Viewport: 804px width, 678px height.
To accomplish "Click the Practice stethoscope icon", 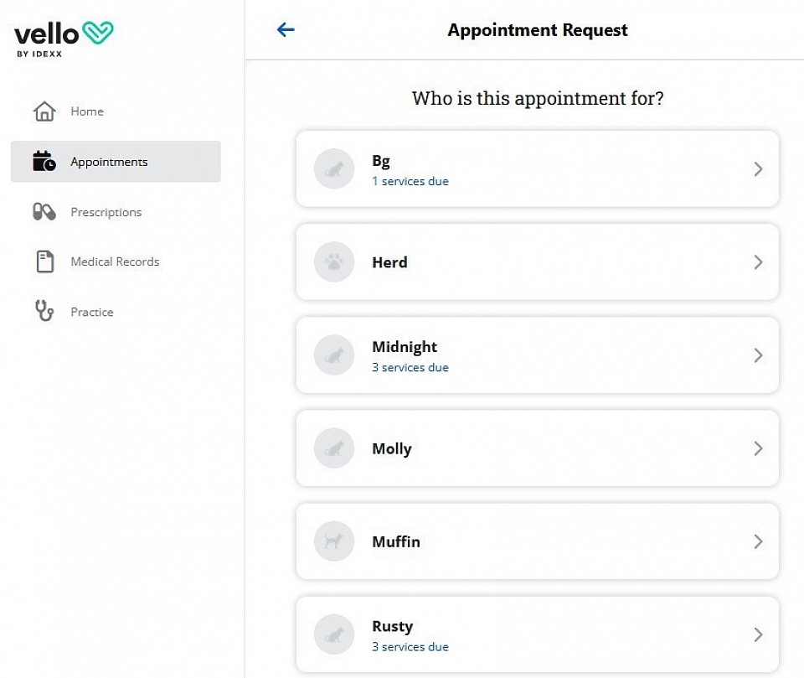I will [44, 311].
